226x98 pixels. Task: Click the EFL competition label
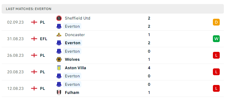pyautogui.click(x=43, y=39)
